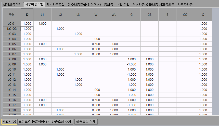
Task: Select the LC 10 row header
Action: coord(12,69)
